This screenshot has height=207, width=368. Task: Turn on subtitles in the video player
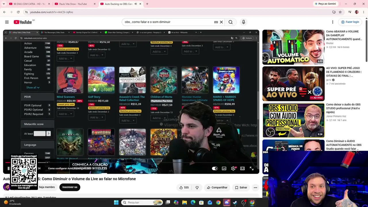[224, 168]
